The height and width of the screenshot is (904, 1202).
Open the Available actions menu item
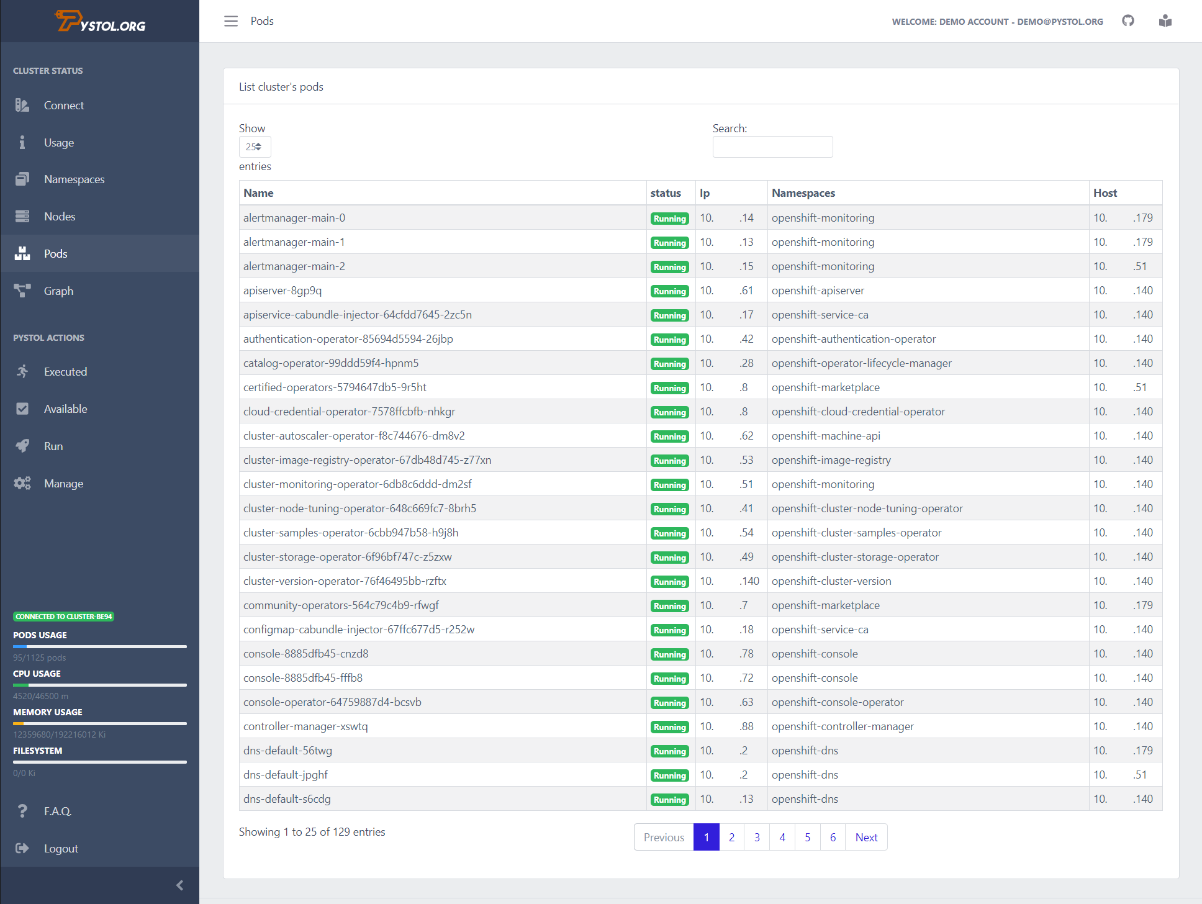[65, 409]
